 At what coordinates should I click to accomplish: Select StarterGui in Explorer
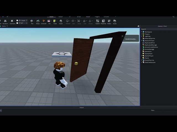[148, 51]
